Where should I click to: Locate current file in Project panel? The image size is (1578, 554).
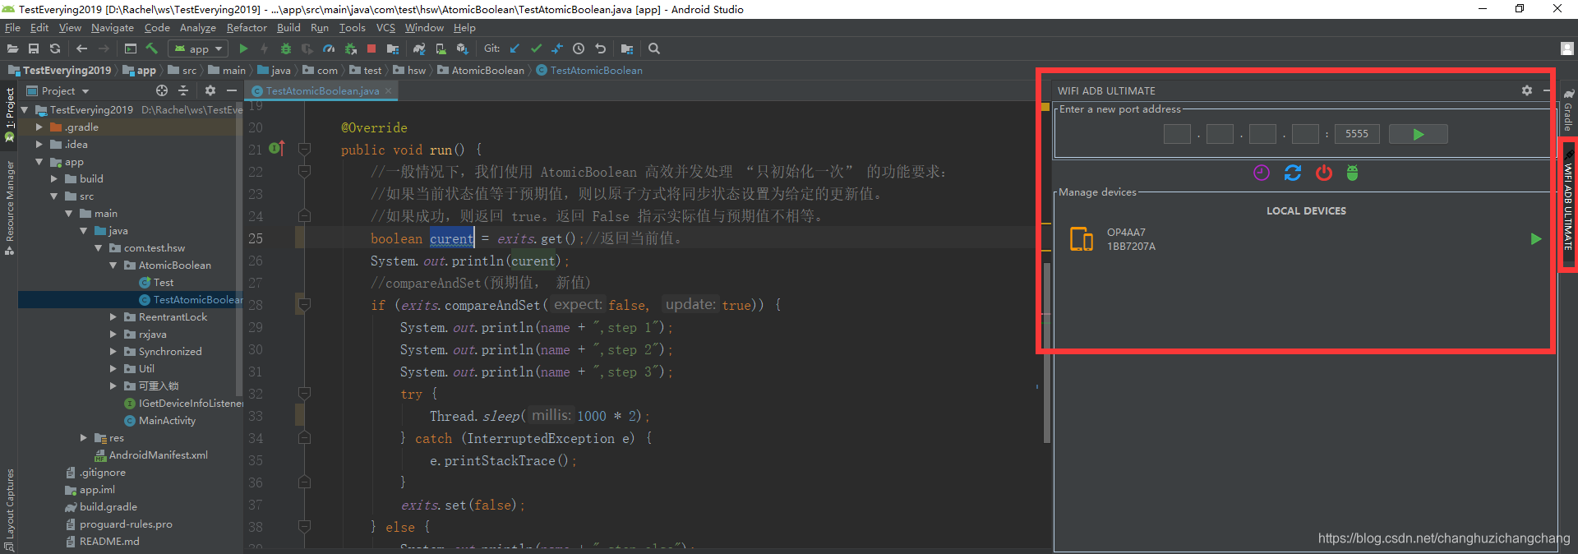click(x=162, y=90)
